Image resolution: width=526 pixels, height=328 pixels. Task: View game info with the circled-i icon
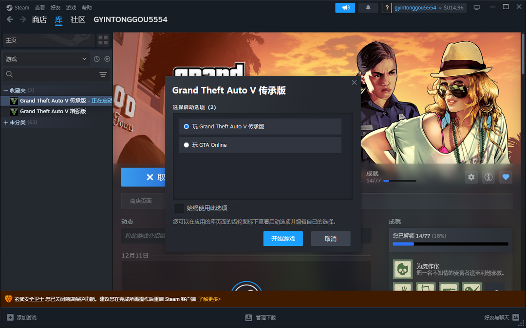click(488, 177)
